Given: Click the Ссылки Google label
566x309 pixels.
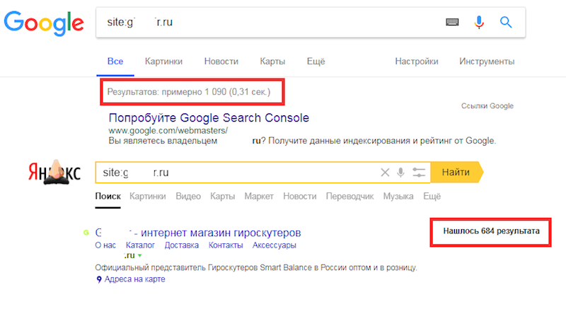Looking at the screenshot, I should [487, 106].
